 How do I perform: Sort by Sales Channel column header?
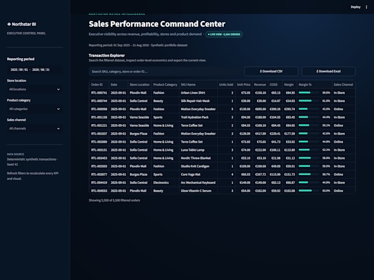pos(343,85)
